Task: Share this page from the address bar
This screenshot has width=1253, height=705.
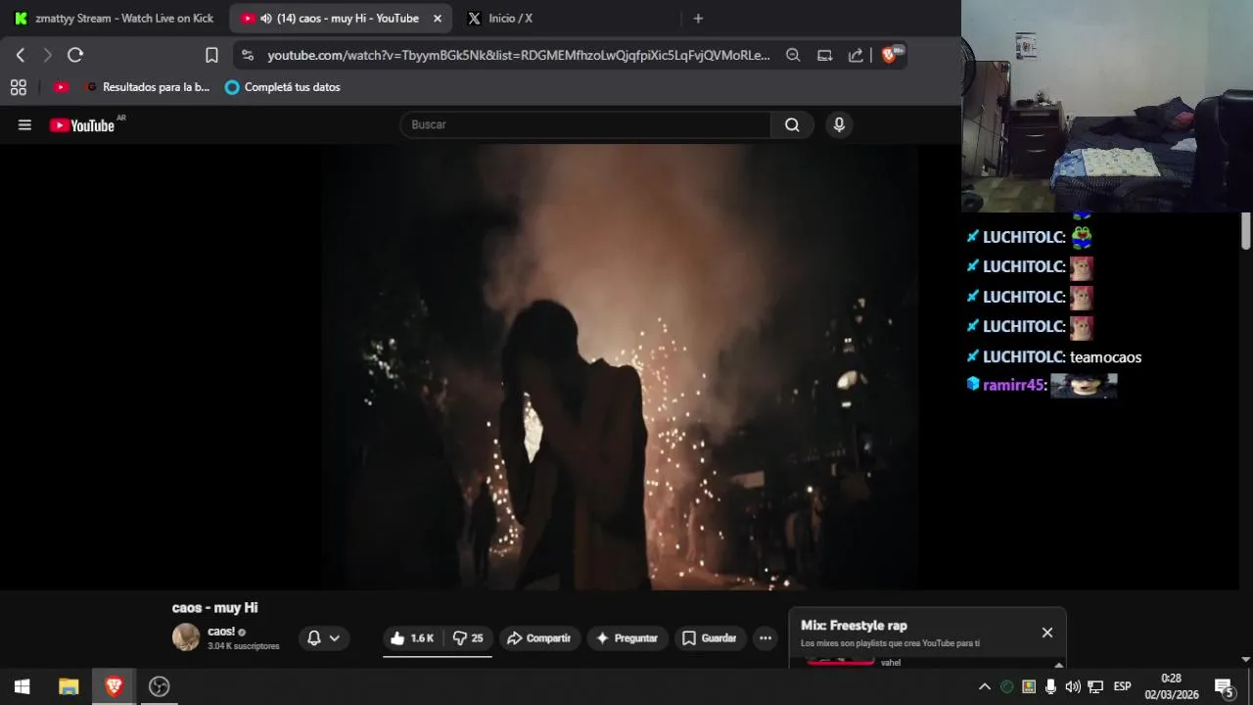Action: 856,56
